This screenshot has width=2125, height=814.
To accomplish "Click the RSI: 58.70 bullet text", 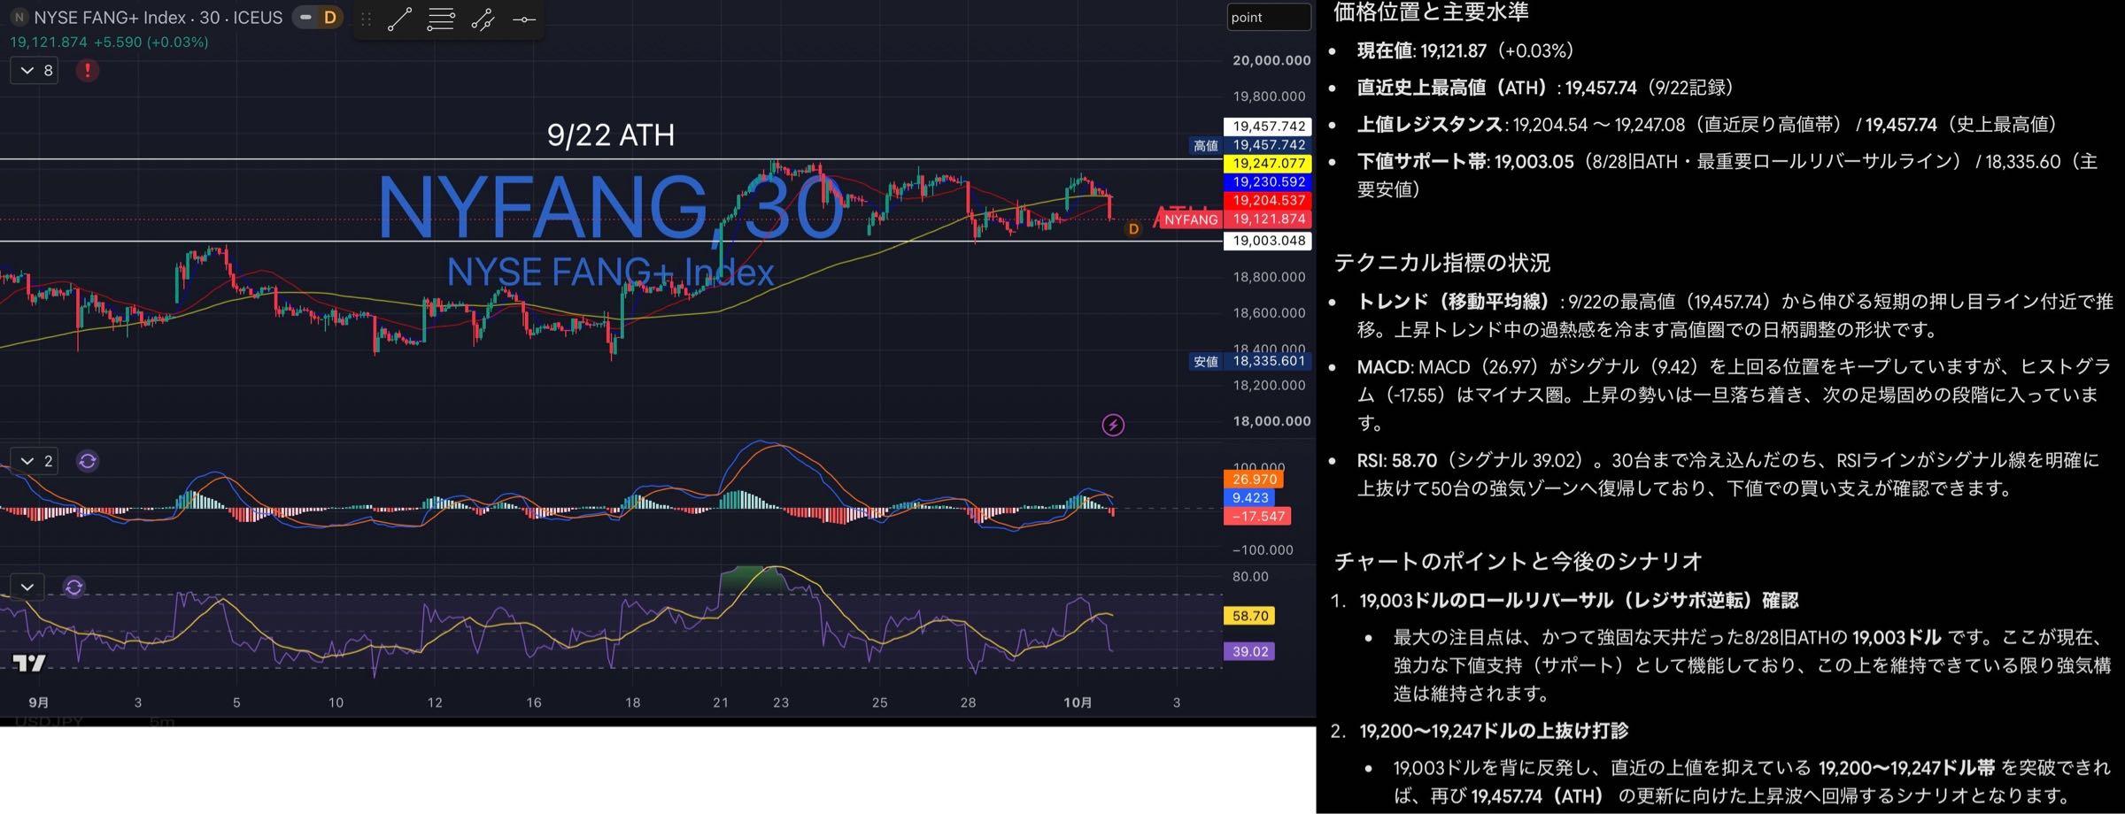I will click(x=1727, y=474).
